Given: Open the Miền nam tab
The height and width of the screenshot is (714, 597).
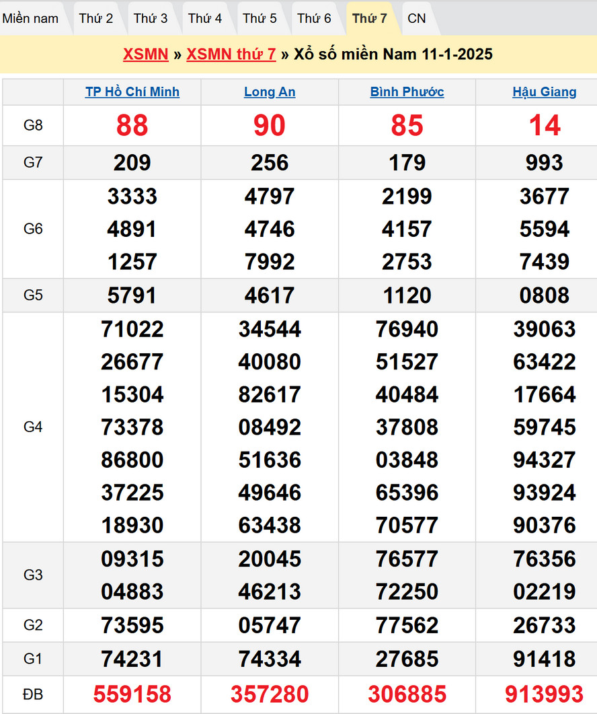Looking at the screenshot, I should pyautogui.click(x=30, y=18).
